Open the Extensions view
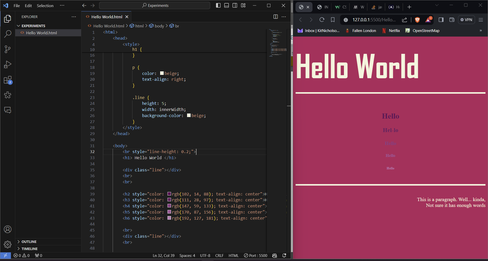 coord(8,80)
